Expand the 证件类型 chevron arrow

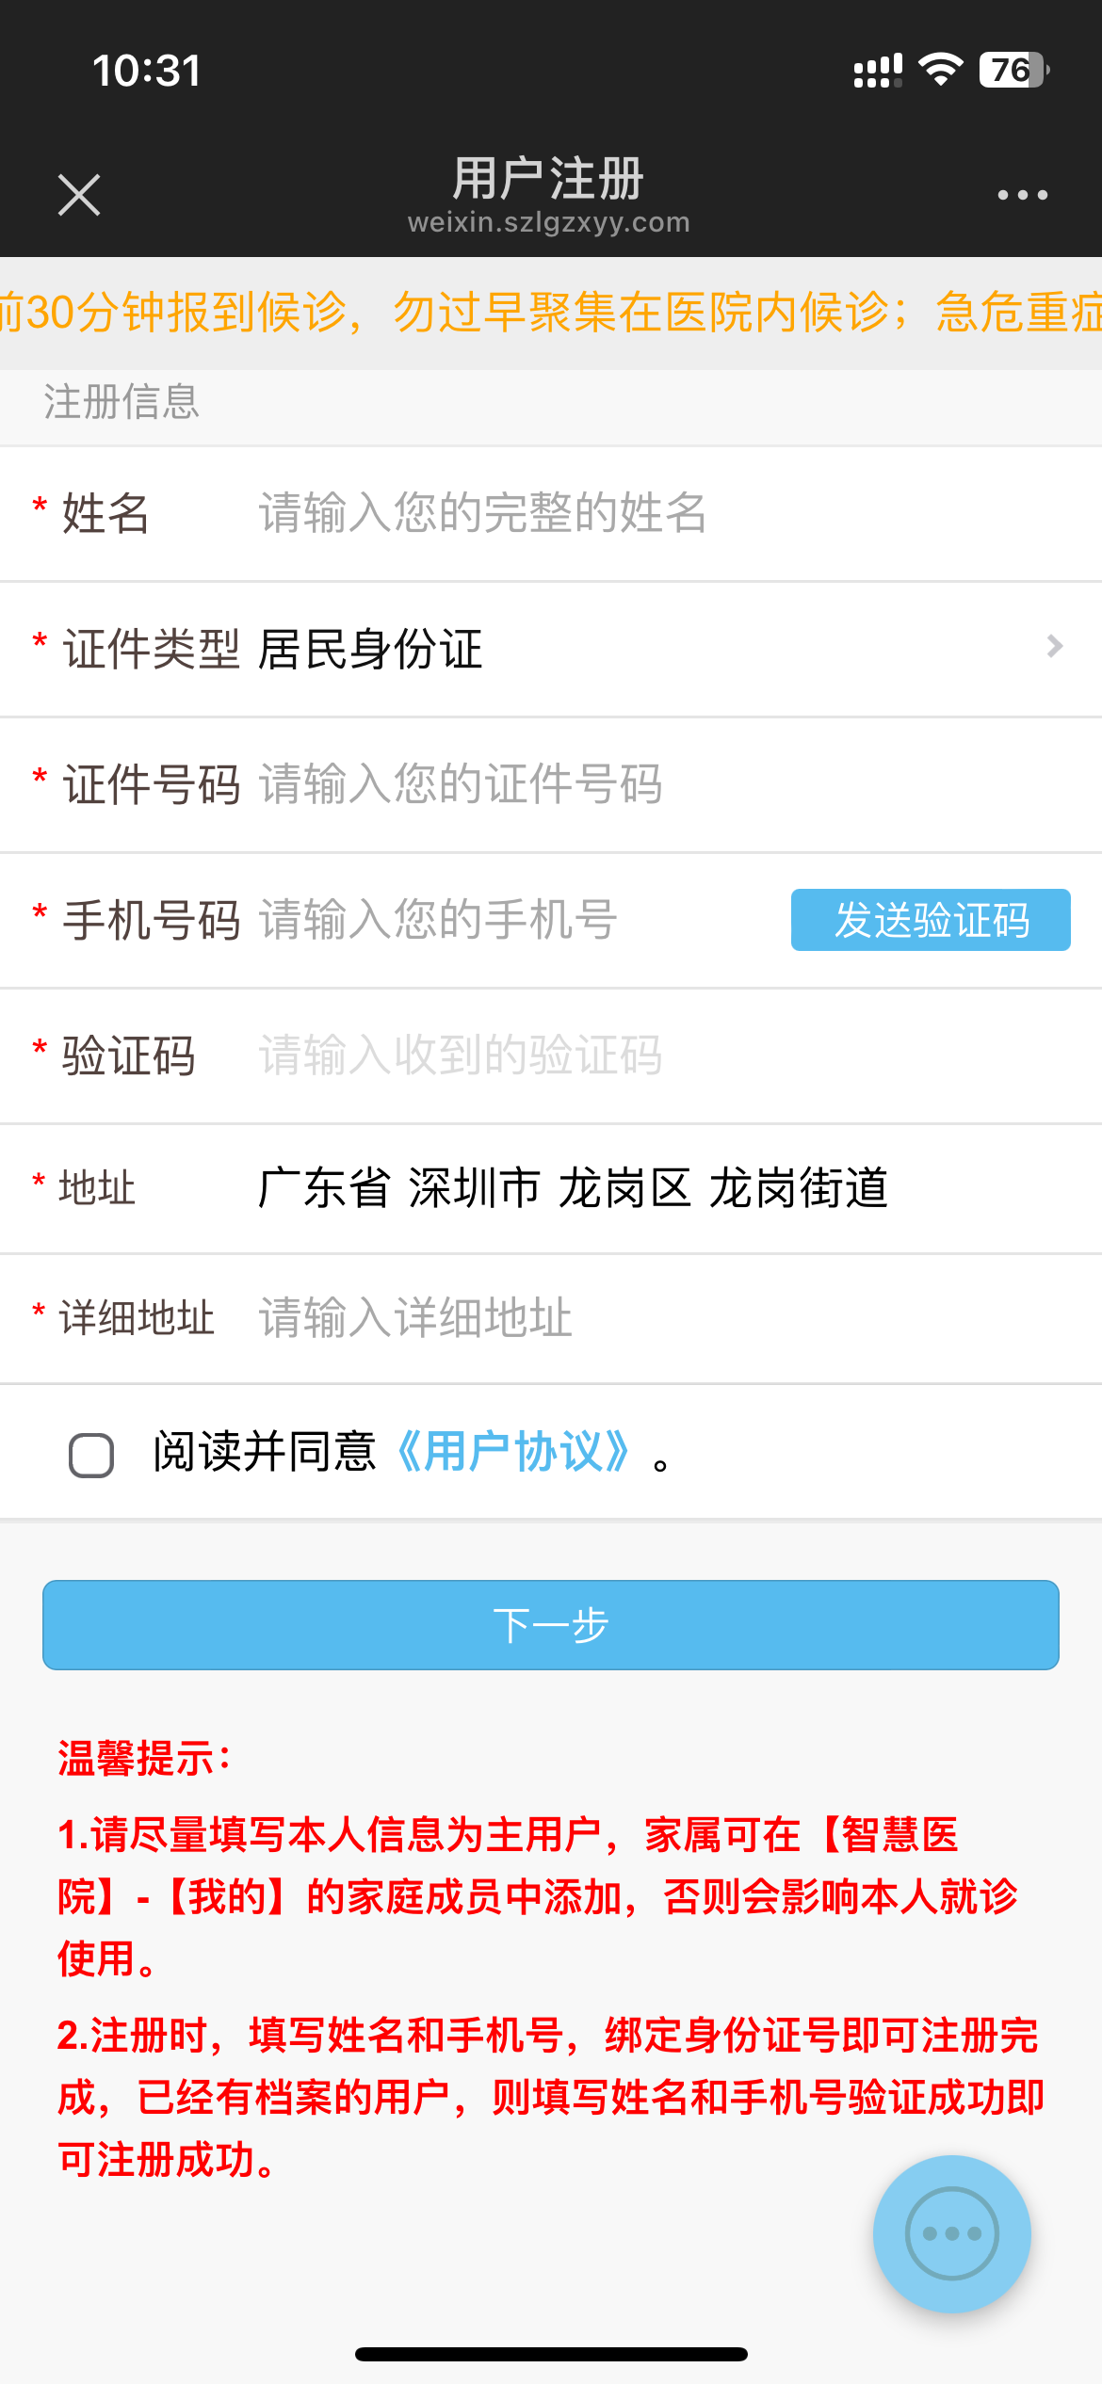tap(1054, 647)
